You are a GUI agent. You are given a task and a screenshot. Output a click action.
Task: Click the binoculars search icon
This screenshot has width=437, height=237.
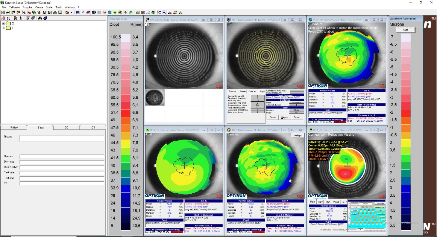pos(40,18)
